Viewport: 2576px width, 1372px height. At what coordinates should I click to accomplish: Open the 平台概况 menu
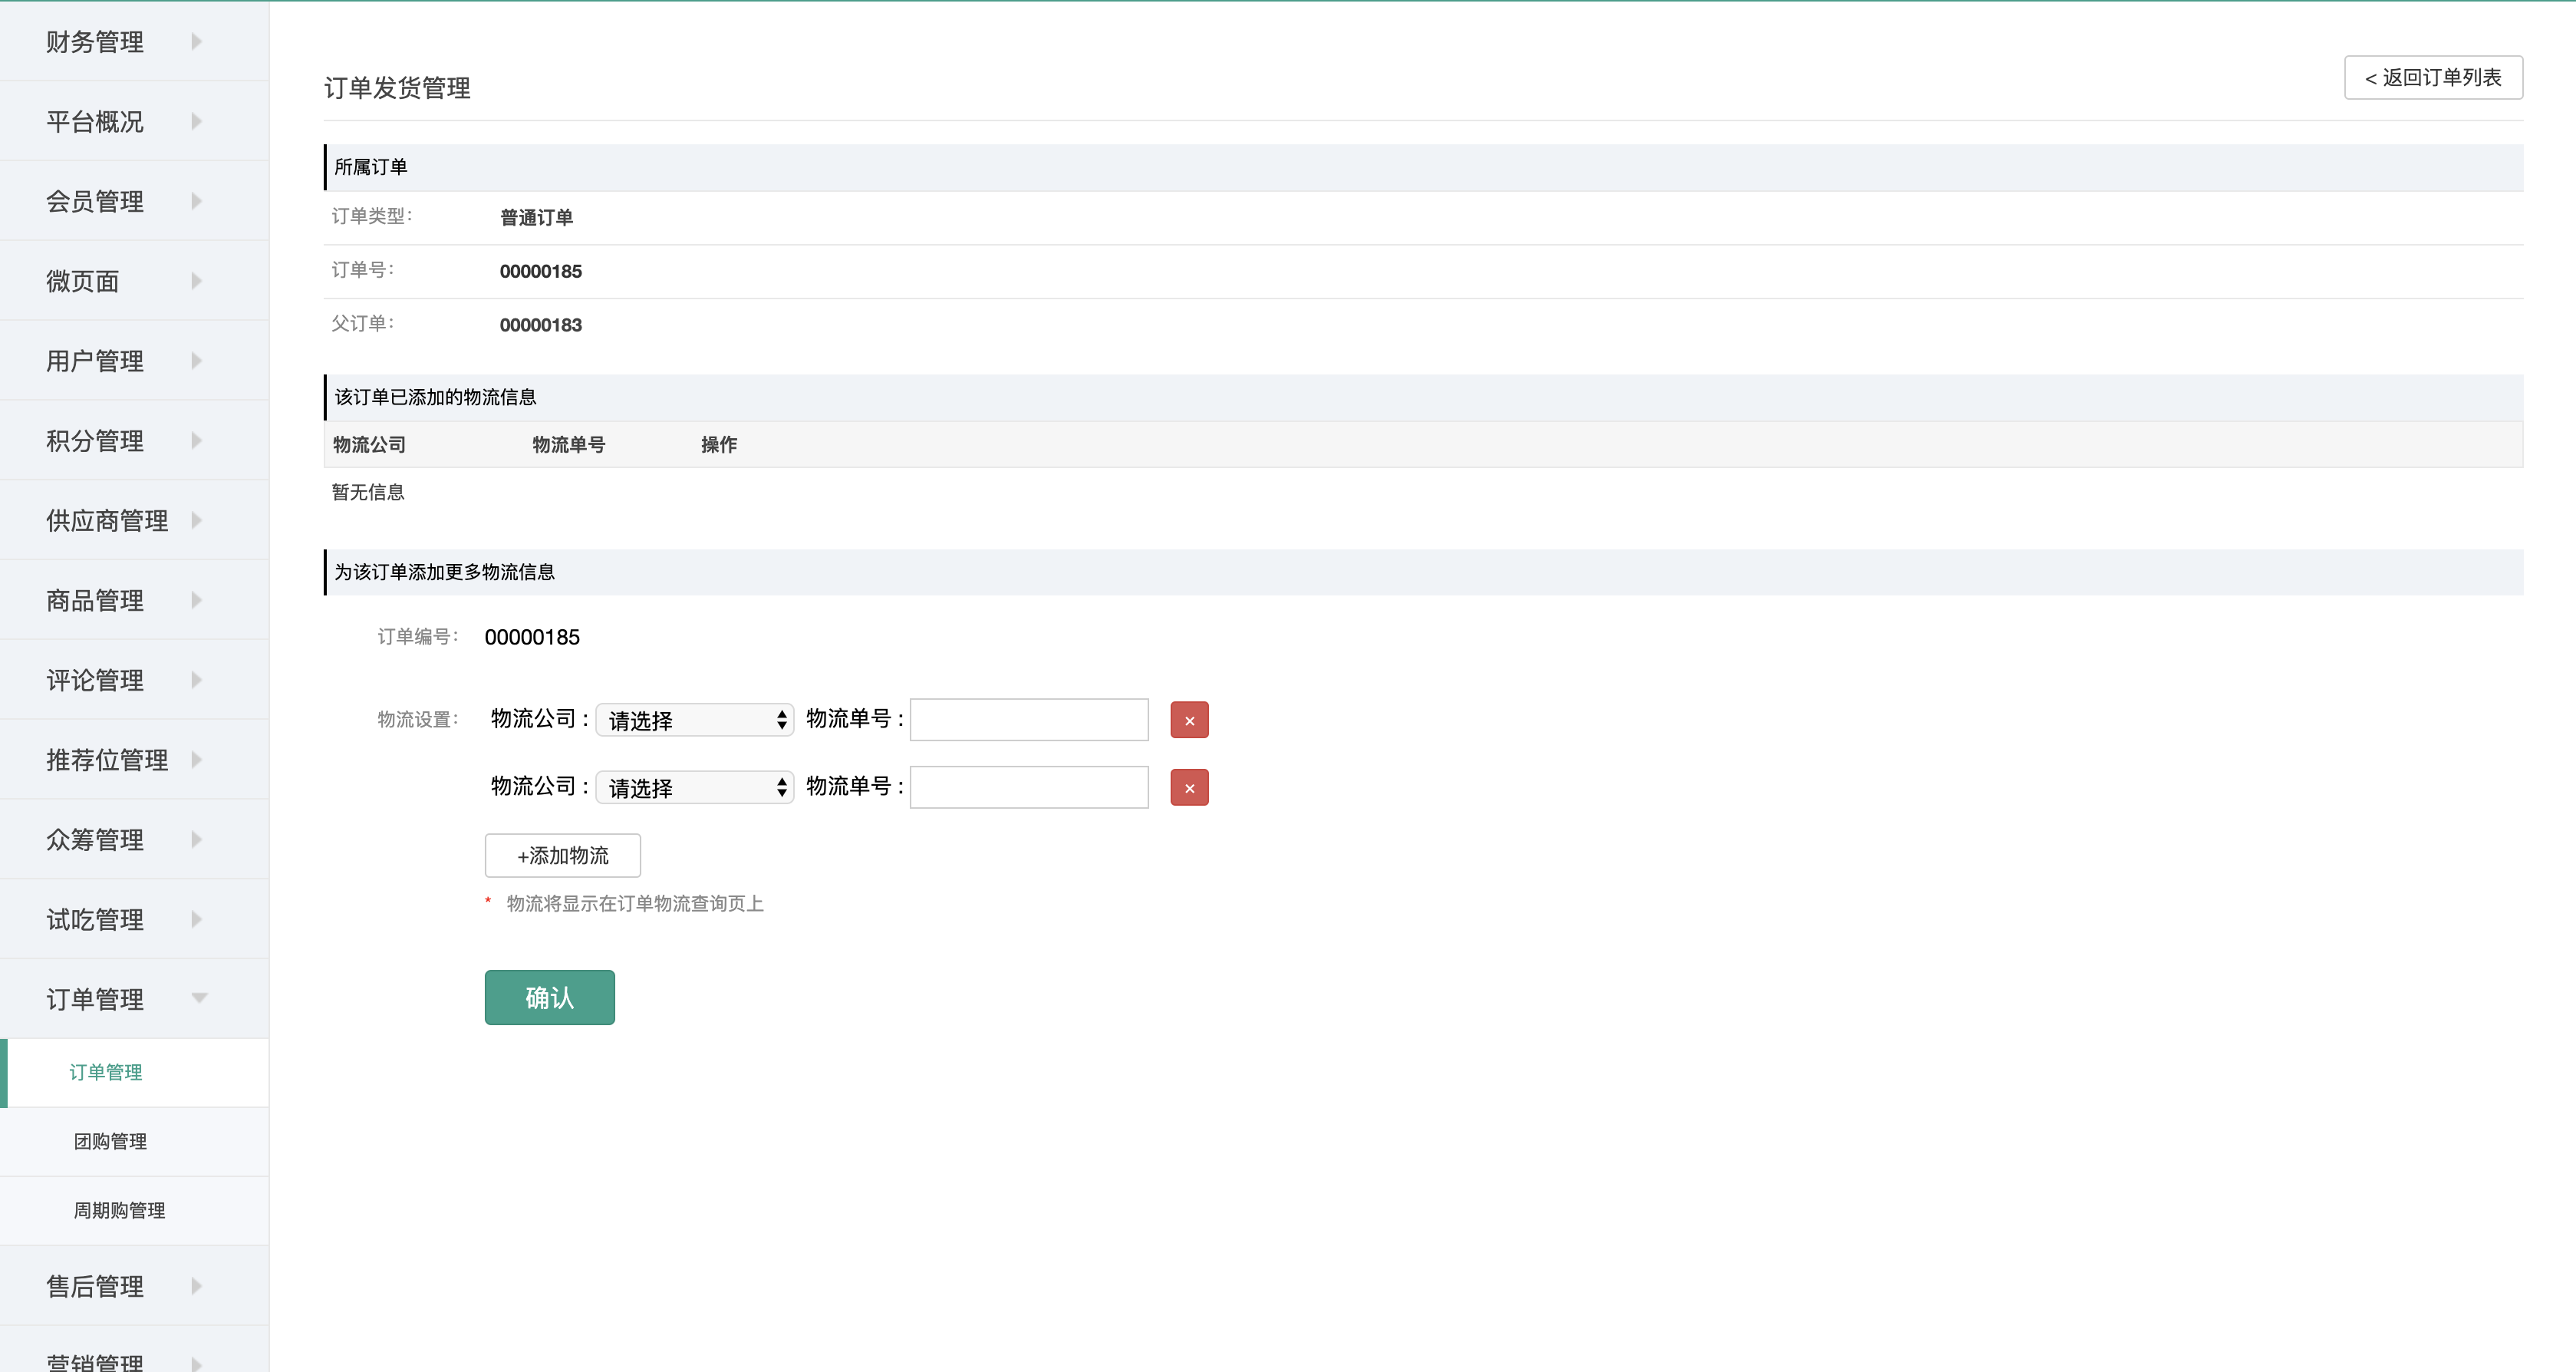coord(134,121)
